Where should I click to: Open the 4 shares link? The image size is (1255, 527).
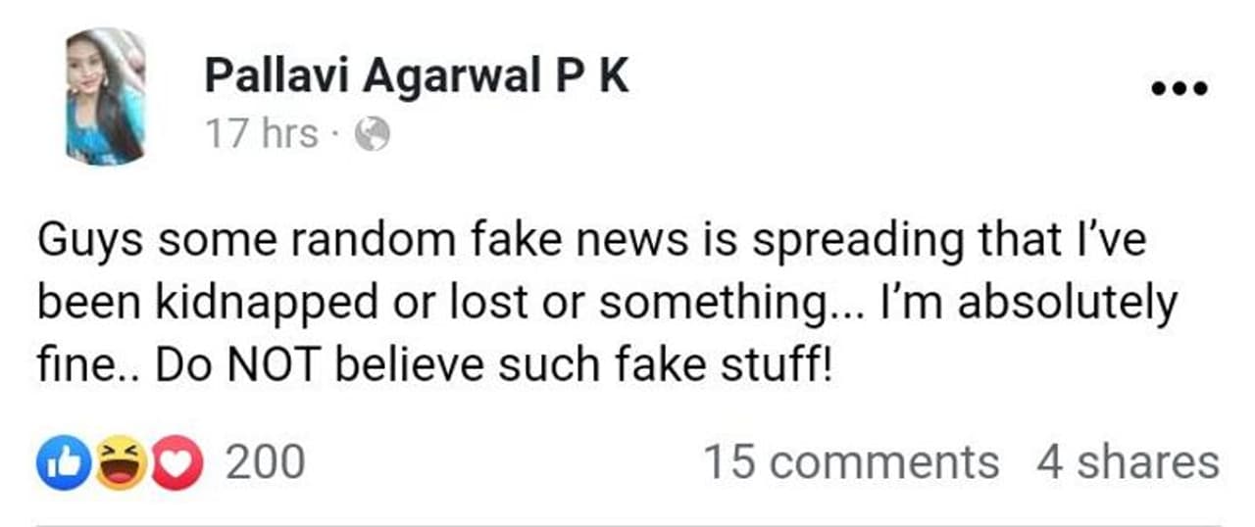(x=1128, y=462)
